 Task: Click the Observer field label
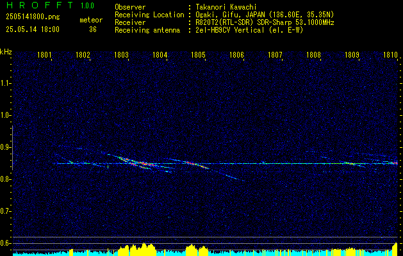(130, 7)
